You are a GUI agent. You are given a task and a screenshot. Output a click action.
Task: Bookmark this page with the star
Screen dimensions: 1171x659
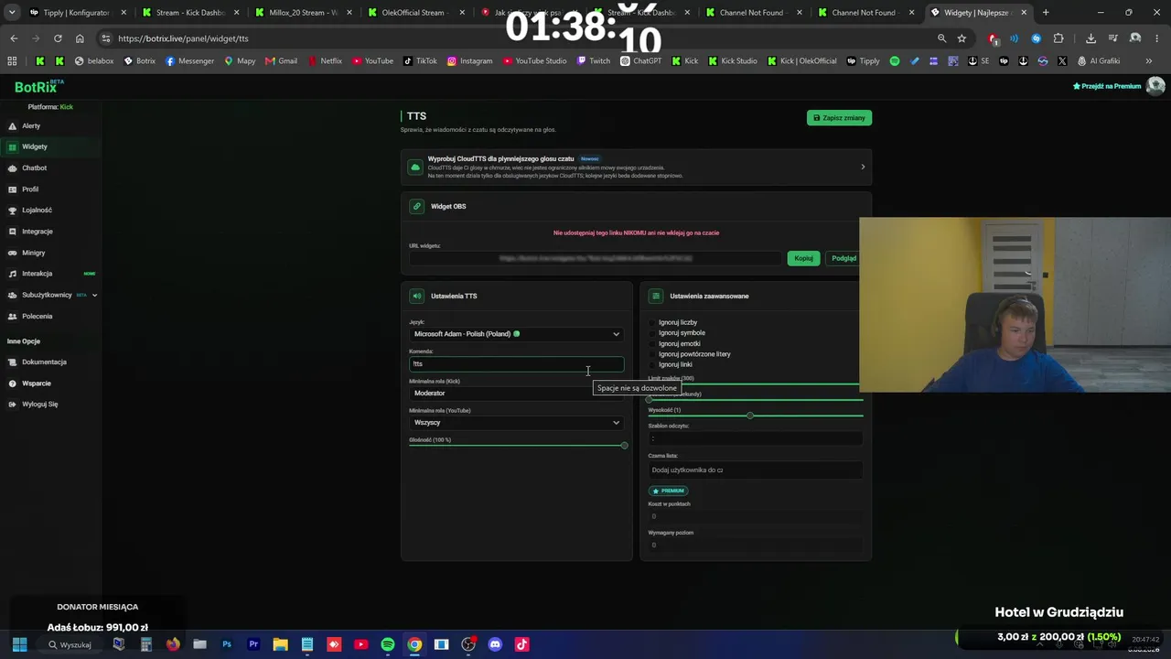(962, 38)
